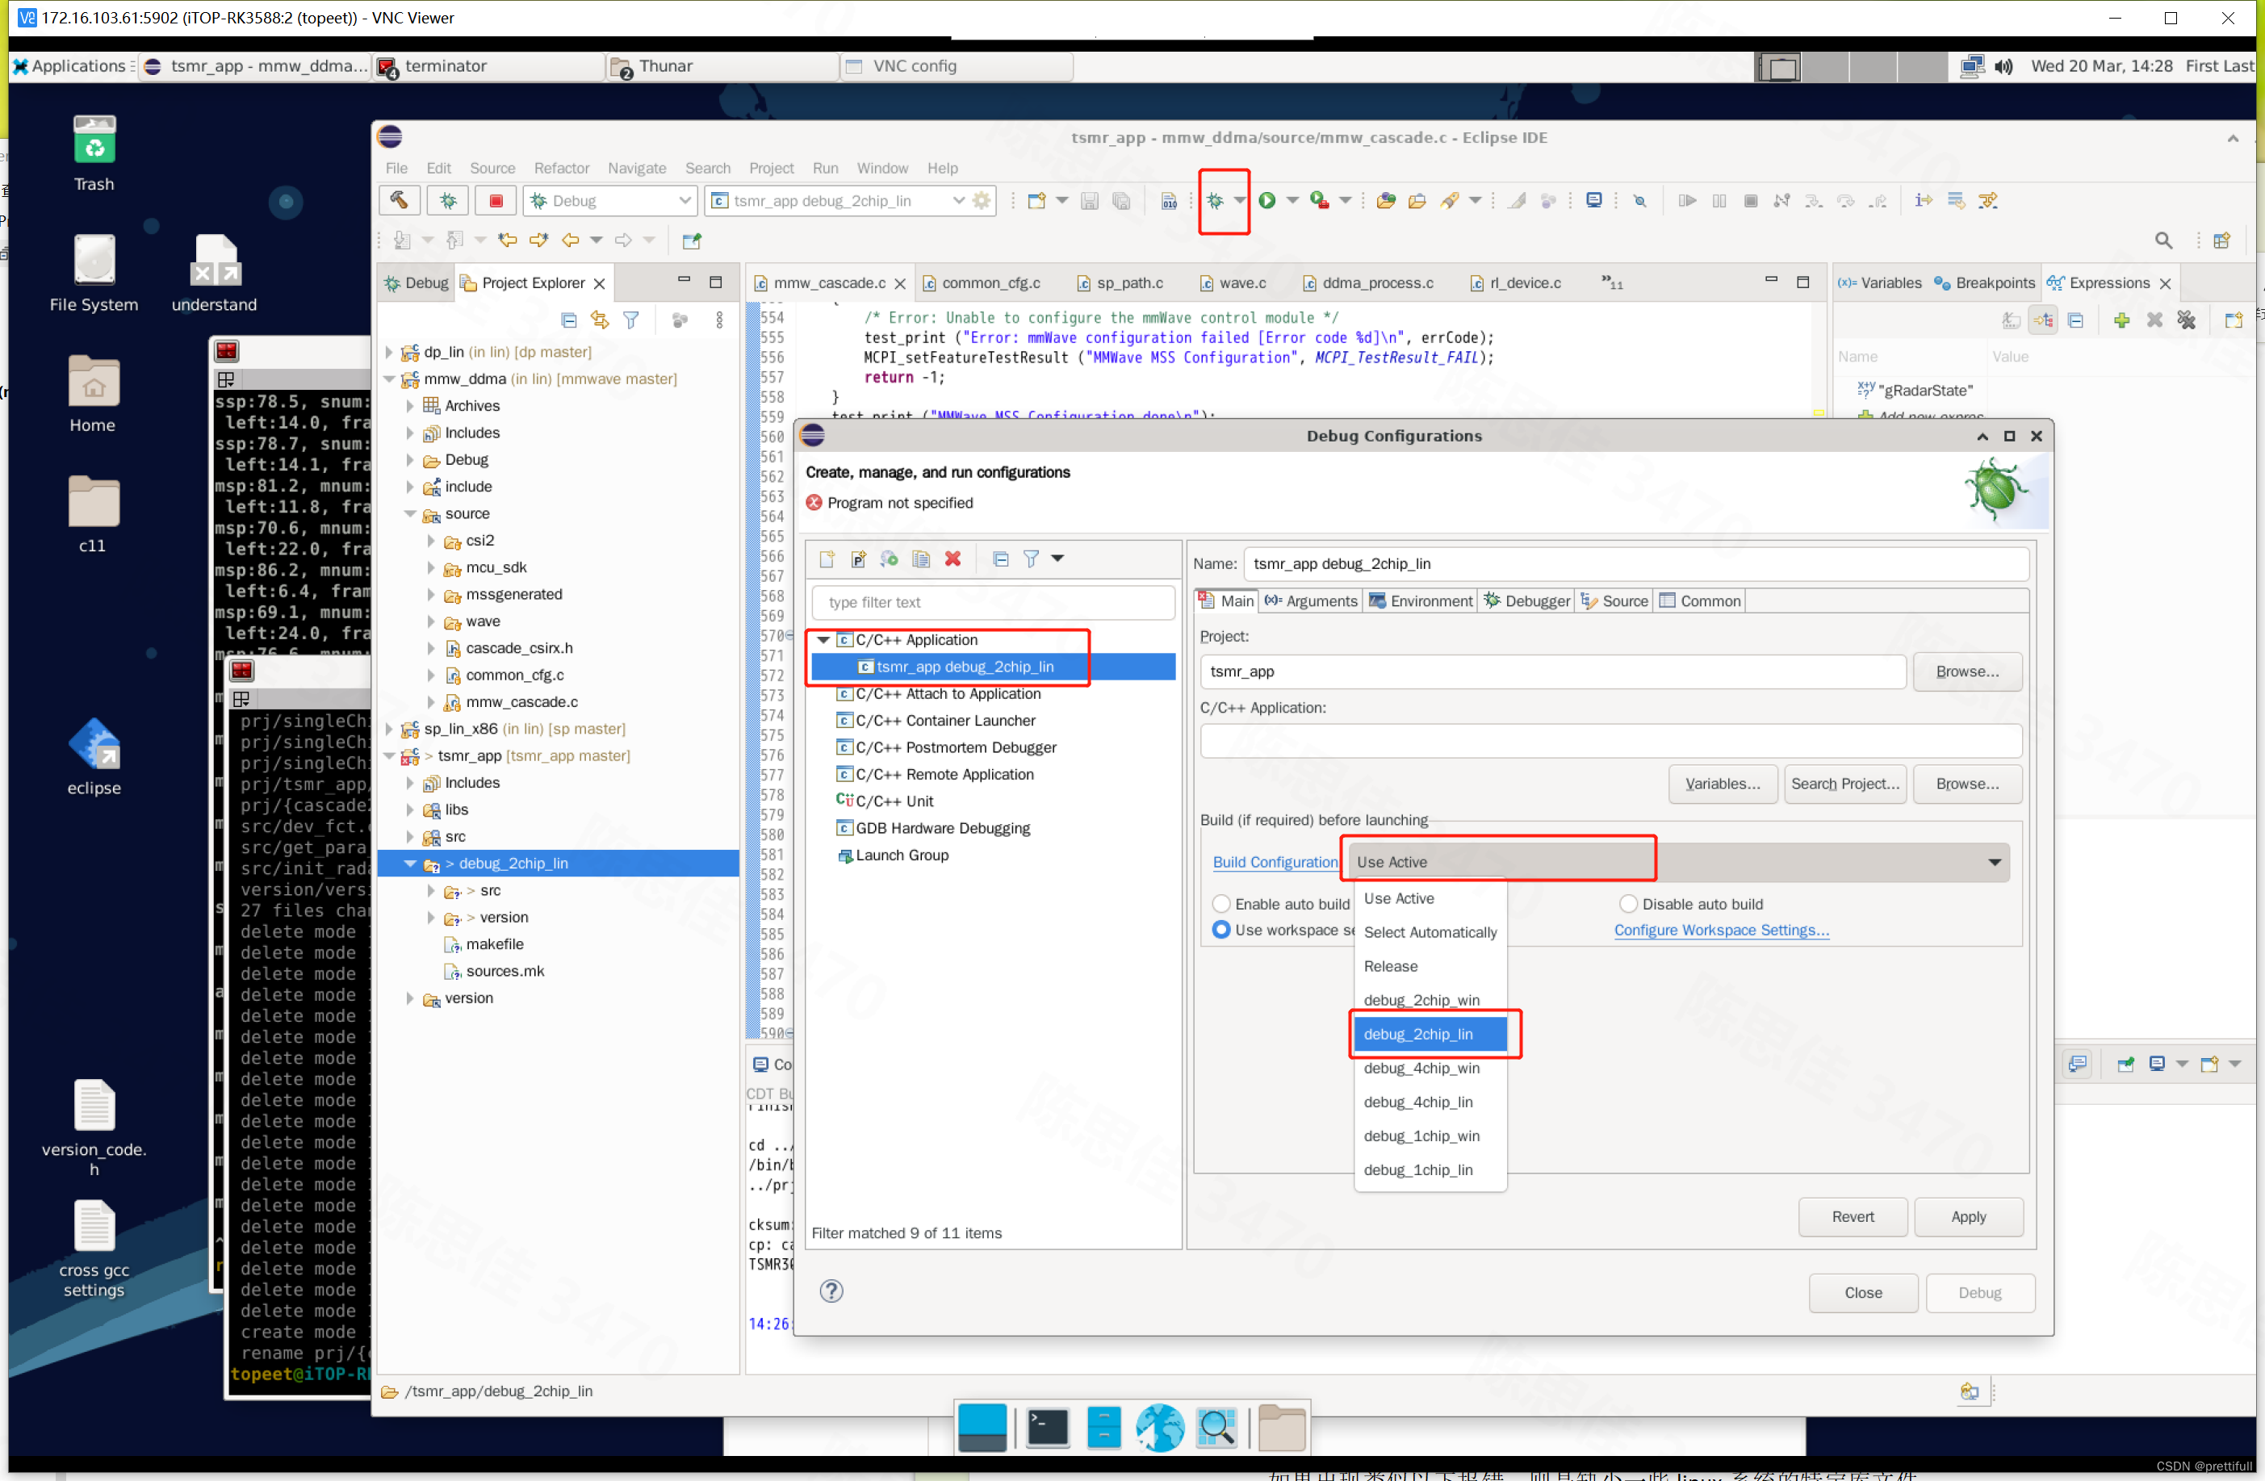Switch to the Debugger tab
This screenshot has height=1481, width=2265.
[1526, 600]
